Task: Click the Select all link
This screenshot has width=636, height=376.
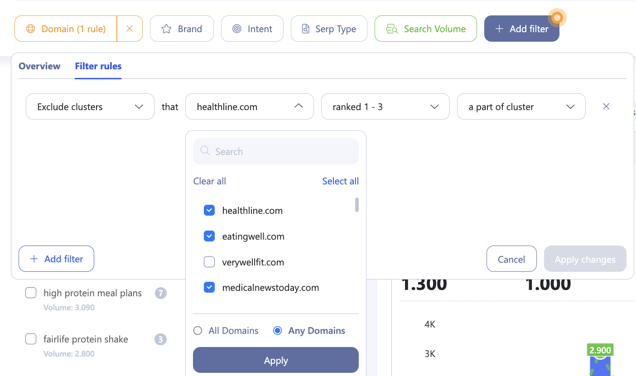Action: click(x=340, y=181)
